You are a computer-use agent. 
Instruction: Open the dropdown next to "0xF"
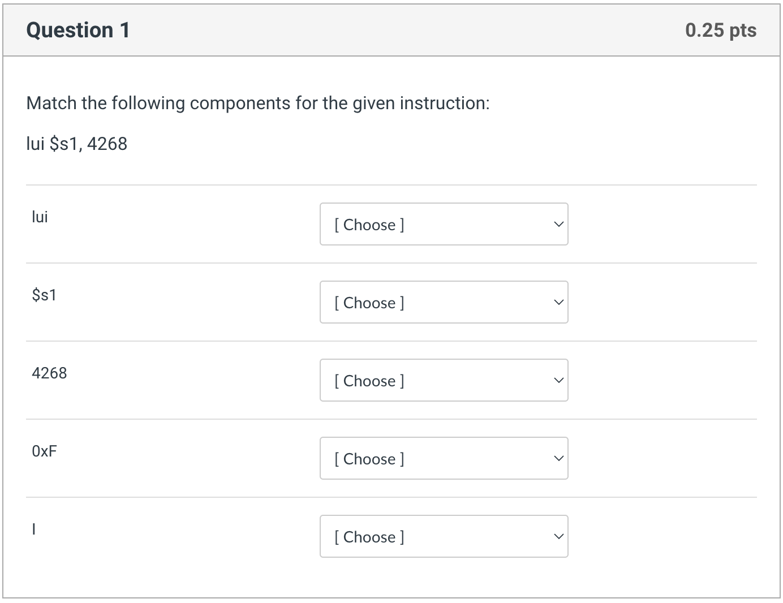click(444, 458)
